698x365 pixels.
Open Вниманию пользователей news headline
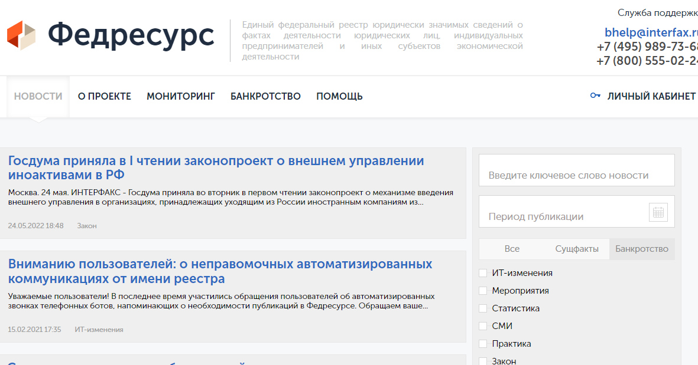click(220, 271)
